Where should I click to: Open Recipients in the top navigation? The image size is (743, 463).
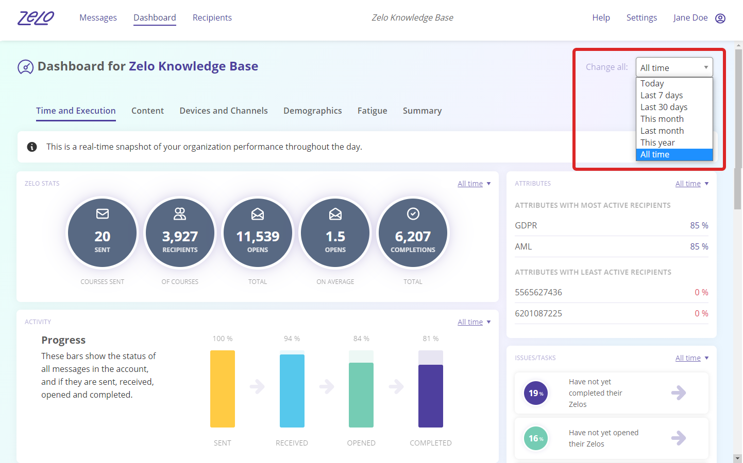(212, 17)
